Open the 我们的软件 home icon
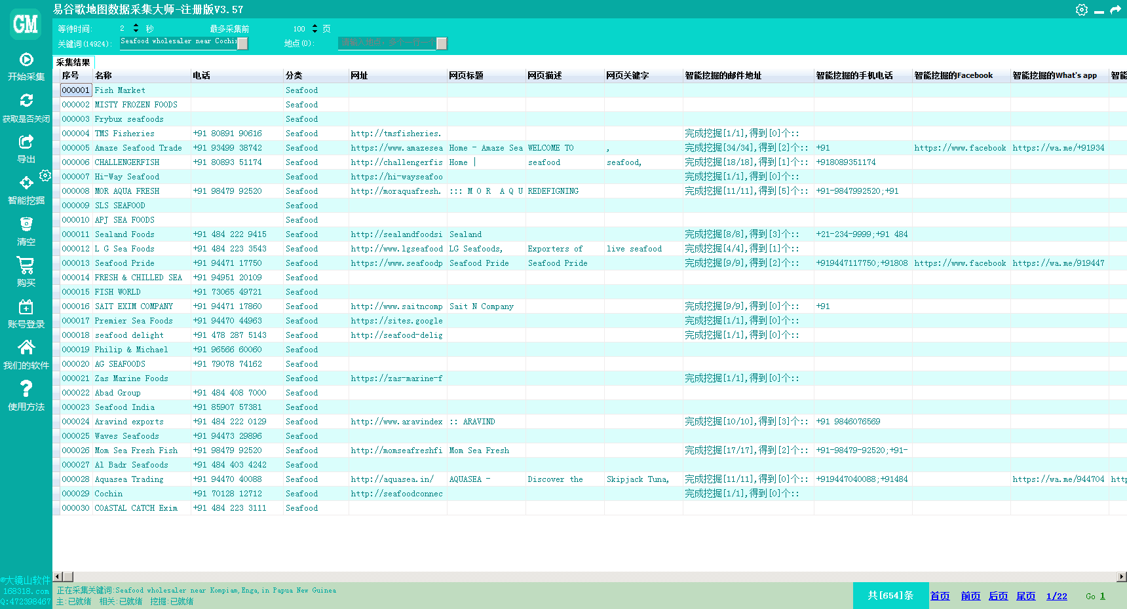1127x609 pixels. pyautogui.click(x=26, y=347)
